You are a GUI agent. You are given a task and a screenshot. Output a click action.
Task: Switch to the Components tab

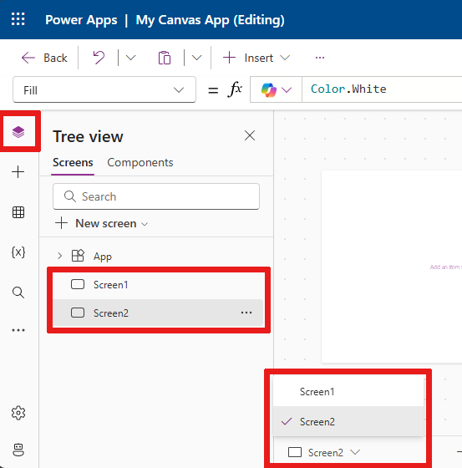(x=140, y=162)
